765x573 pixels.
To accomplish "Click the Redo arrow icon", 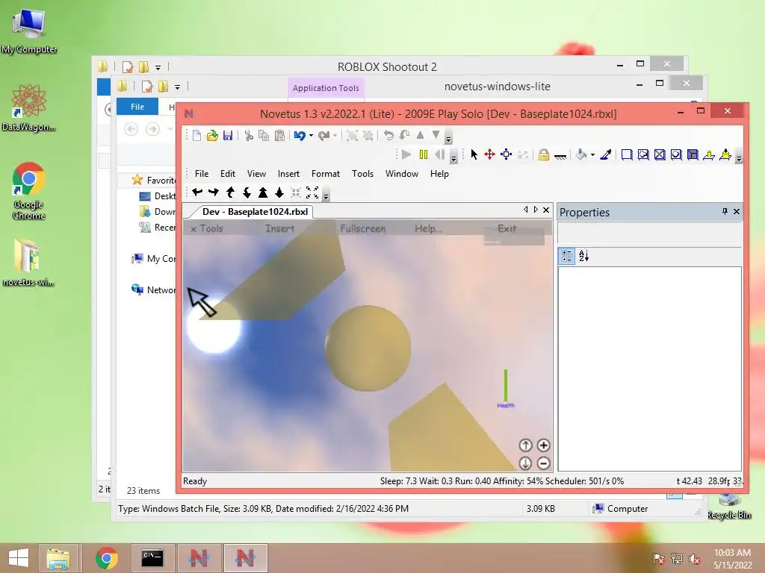I will click(323, 136).
